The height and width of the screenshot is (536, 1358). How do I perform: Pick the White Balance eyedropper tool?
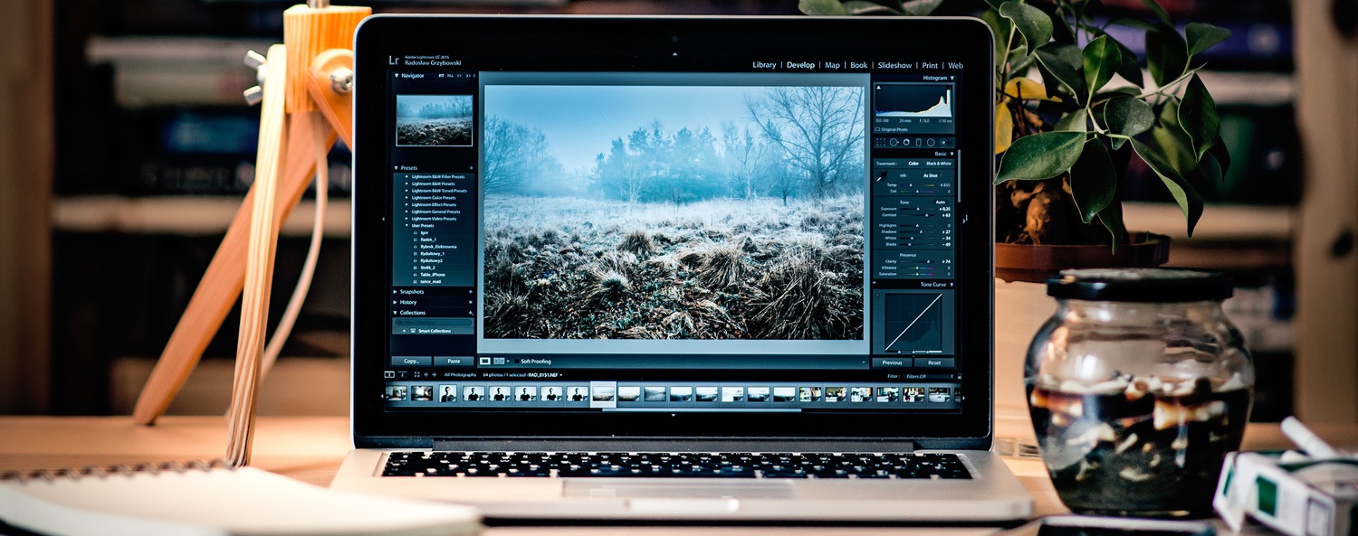(x=880, y=177)
